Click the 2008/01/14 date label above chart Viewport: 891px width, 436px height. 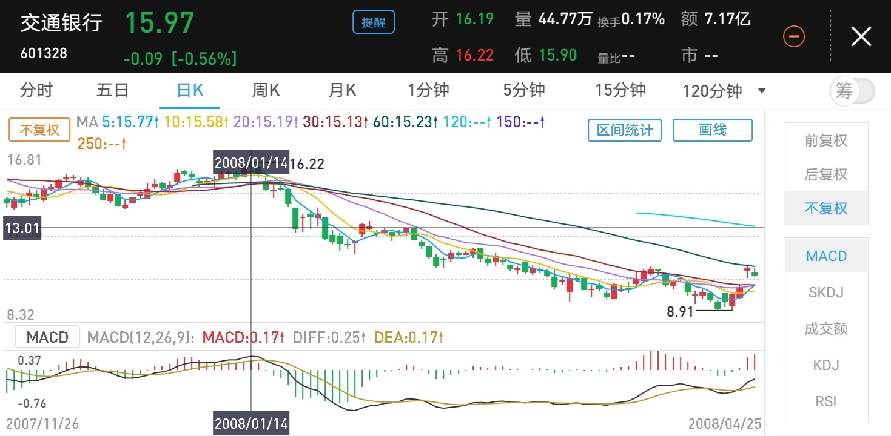(251, 163)
